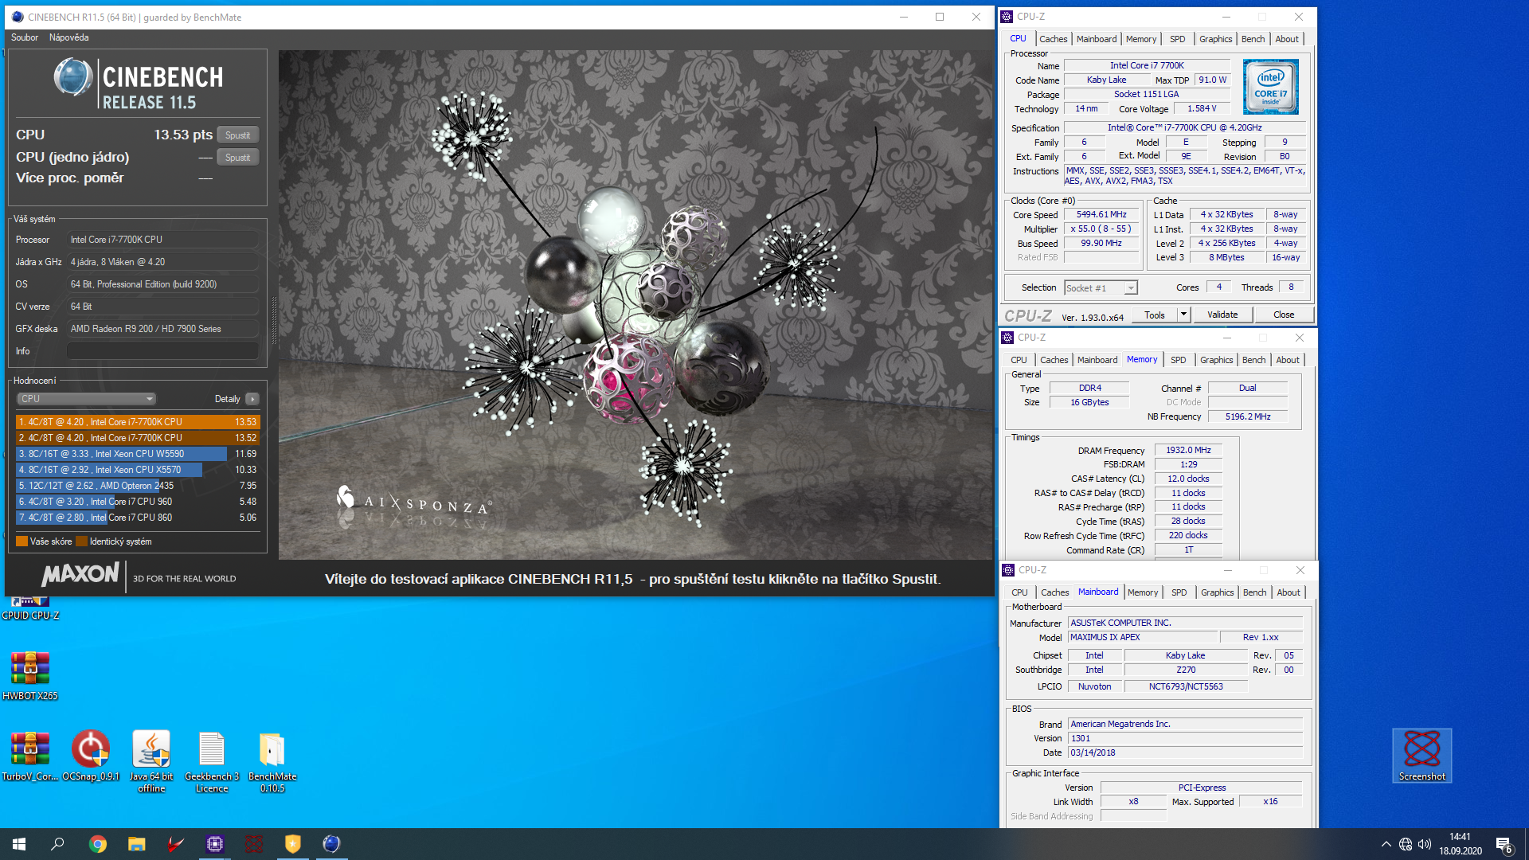
Task: Open BenchMate 0.10.5 folder icon
Action: [272, 761]
